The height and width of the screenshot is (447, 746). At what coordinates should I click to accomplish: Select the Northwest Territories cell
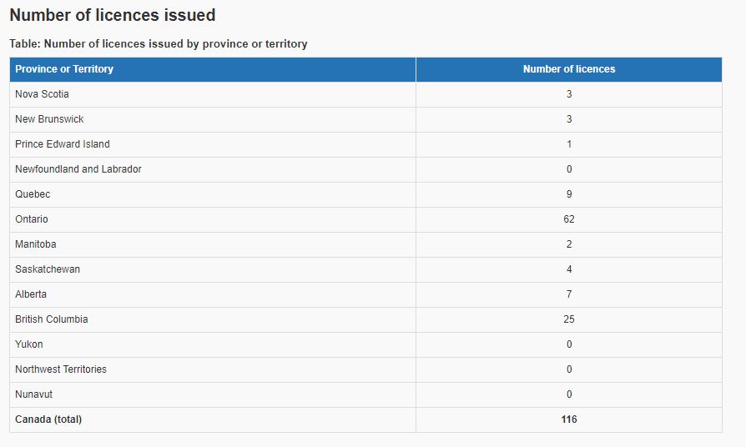pos(61,369)
